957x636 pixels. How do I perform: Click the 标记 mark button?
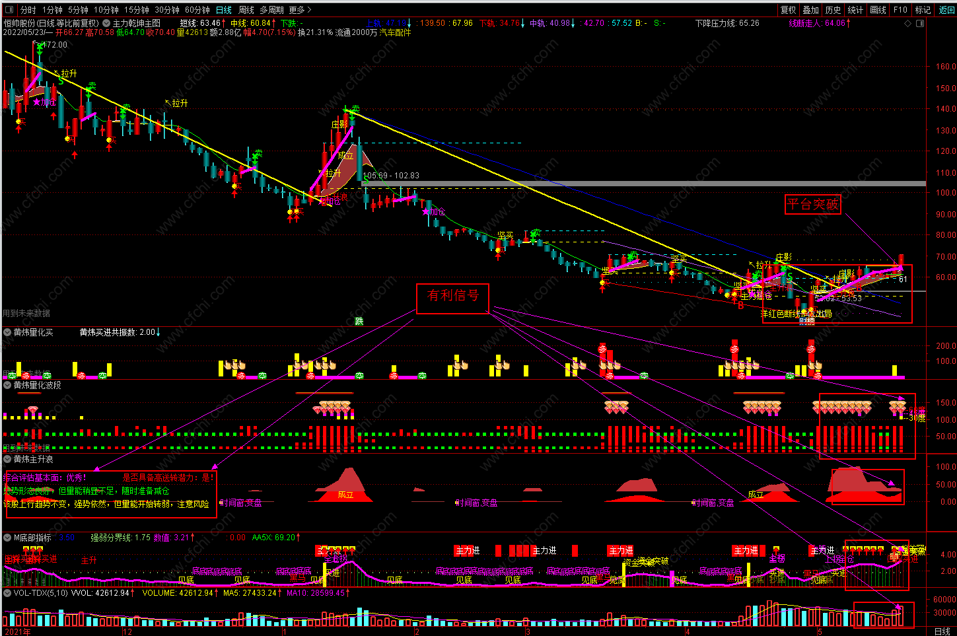pyautogui.click(x=923, y=10)
